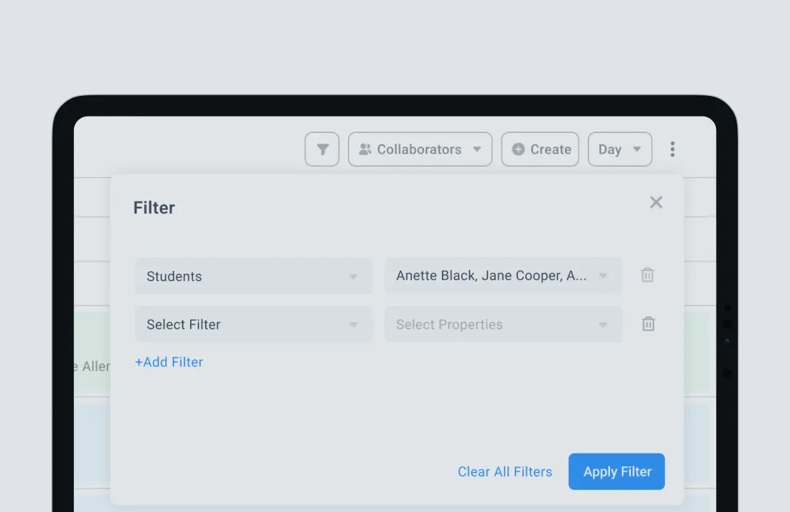Expand the Collaborators dropdown arrow

477,149
